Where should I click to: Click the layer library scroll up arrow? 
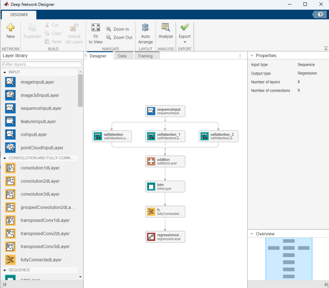coord(80,72)
